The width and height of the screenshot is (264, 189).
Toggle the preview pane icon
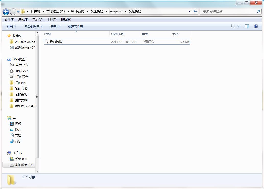pos(247,26)
